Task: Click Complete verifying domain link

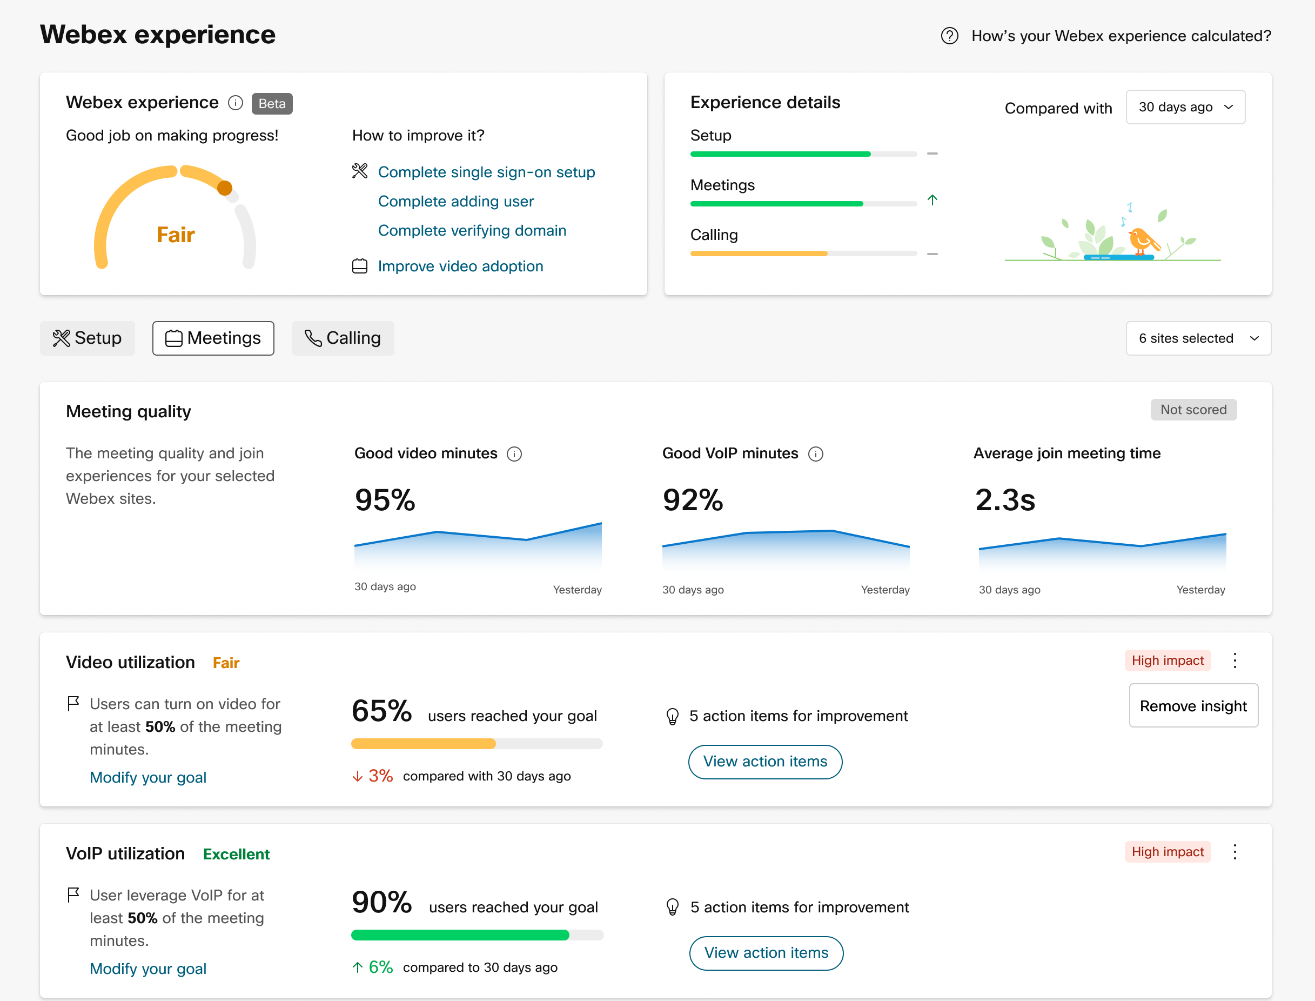Action: (x=472, y=231)
